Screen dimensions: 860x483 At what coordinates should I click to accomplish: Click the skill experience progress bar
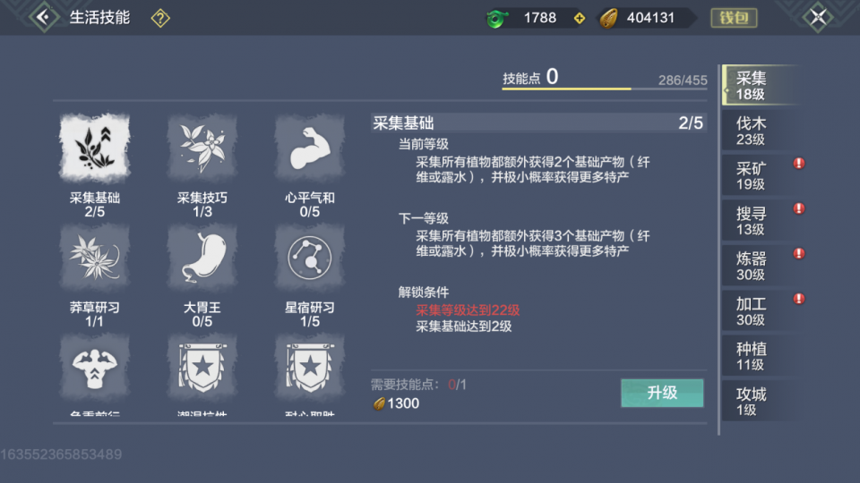pos(605,89)
